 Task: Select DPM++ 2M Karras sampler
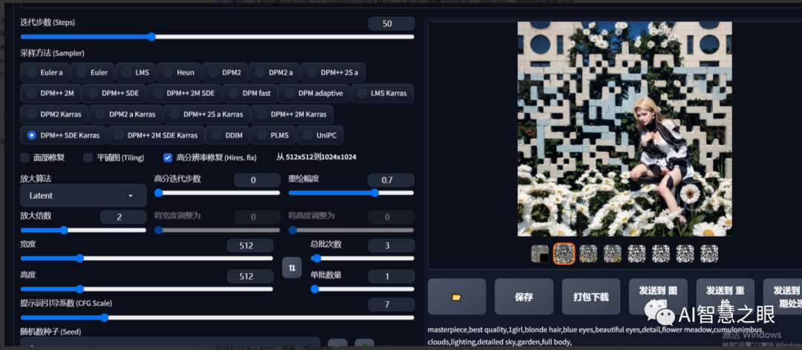(292, 114)
